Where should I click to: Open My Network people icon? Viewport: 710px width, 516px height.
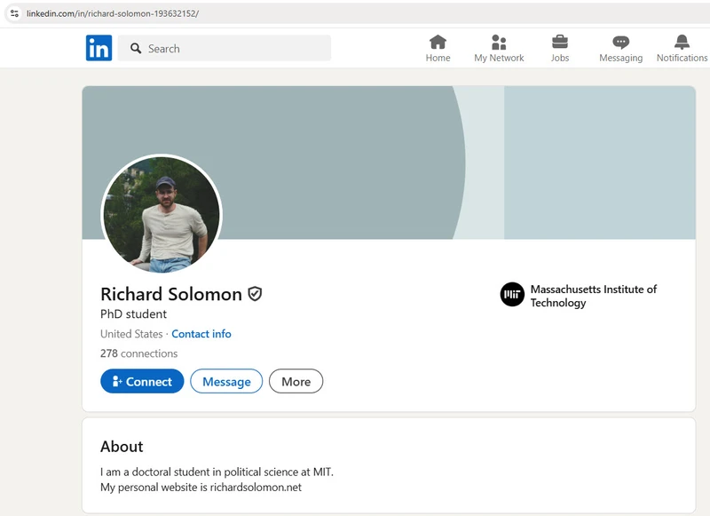(499, 42)
